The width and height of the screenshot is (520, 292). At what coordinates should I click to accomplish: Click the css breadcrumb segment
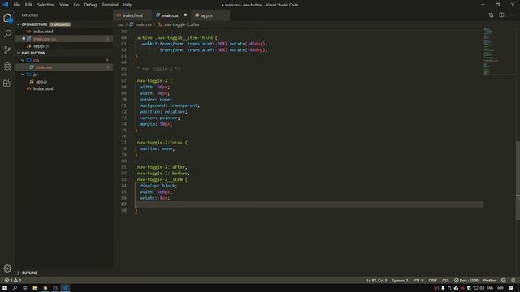[x=121, y=24]
